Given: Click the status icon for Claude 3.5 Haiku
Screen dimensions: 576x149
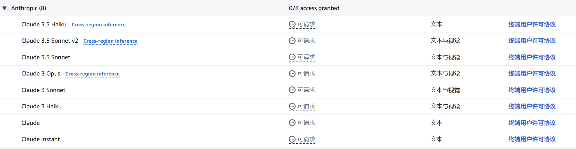Looking at the screenshot, I should (292, 24).
